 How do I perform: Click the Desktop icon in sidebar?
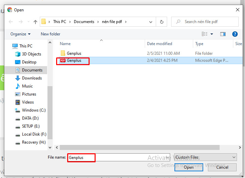pos(18,62)
